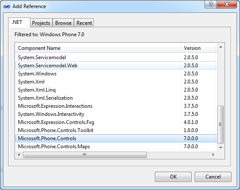Confirm with the OK button
This screenshot has height=190, width=240.
[x=173, y=177]
